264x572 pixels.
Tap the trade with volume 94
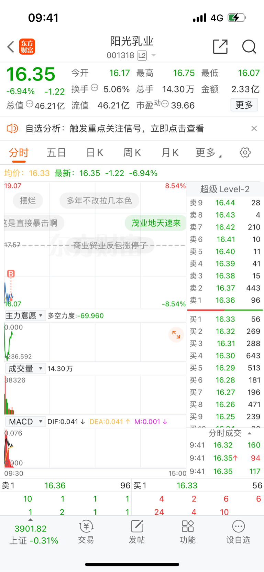tap(225, 458)
